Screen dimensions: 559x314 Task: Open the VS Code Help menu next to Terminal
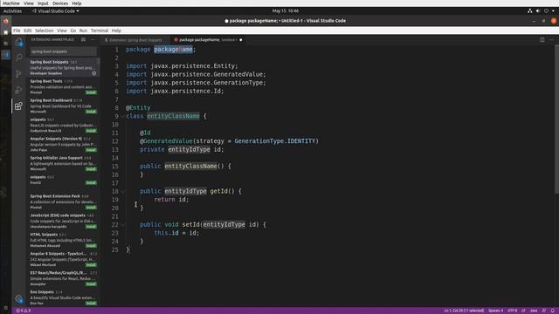(116, 31)
